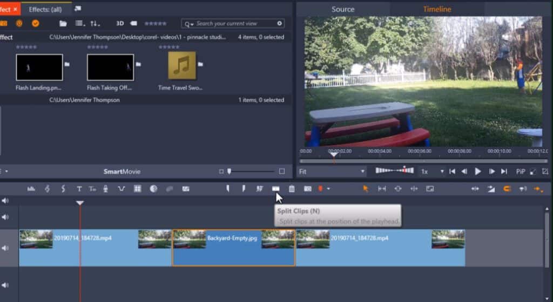The width and height of the screenshot is (553, 302).
Task: Click the SmartMovie button
Action: click(x=122, y=171)
